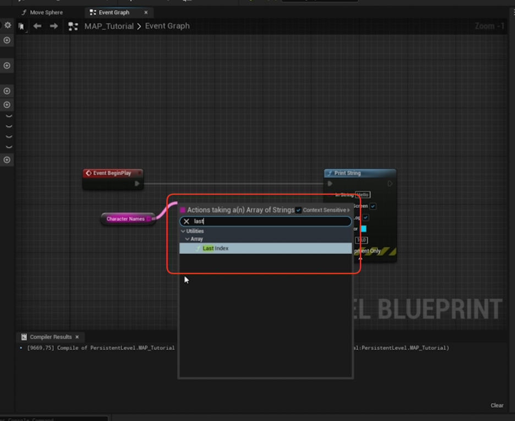Collapse the Utilities category

coord(183,231)
